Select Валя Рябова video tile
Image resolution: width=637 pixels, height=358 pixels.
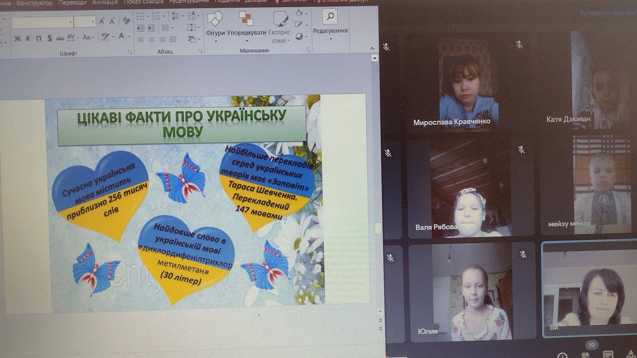click(470, 188)
